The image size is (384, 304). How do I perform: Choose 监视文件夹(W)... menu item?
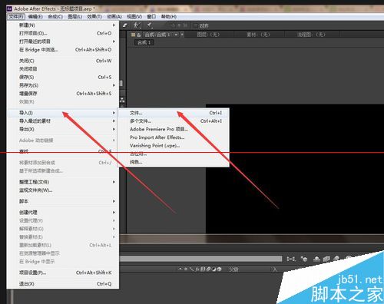(x=63, y=190)
